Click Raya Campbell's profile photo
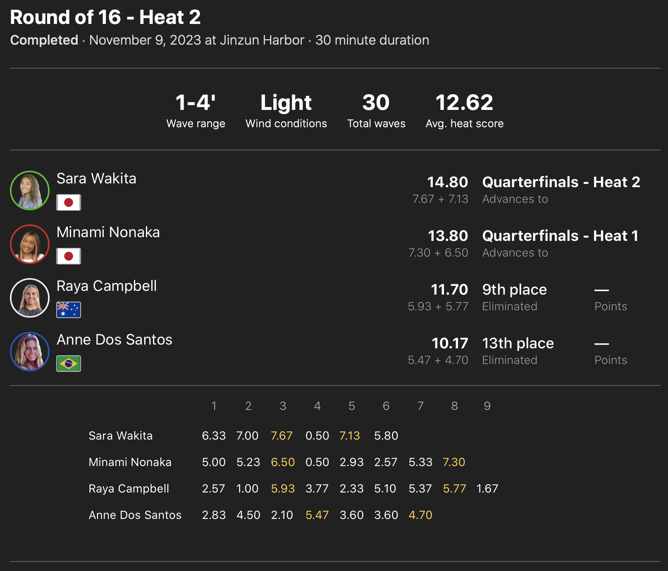 (30, 298)
